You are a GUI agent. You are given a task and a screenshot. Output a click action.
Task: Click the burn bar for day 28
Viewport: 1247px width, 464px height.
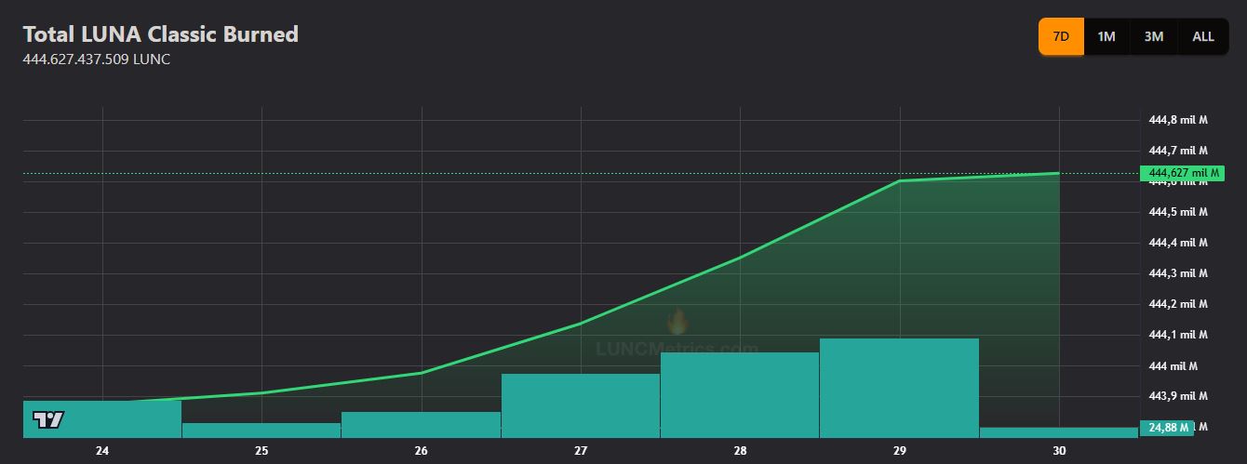[740, 394]
